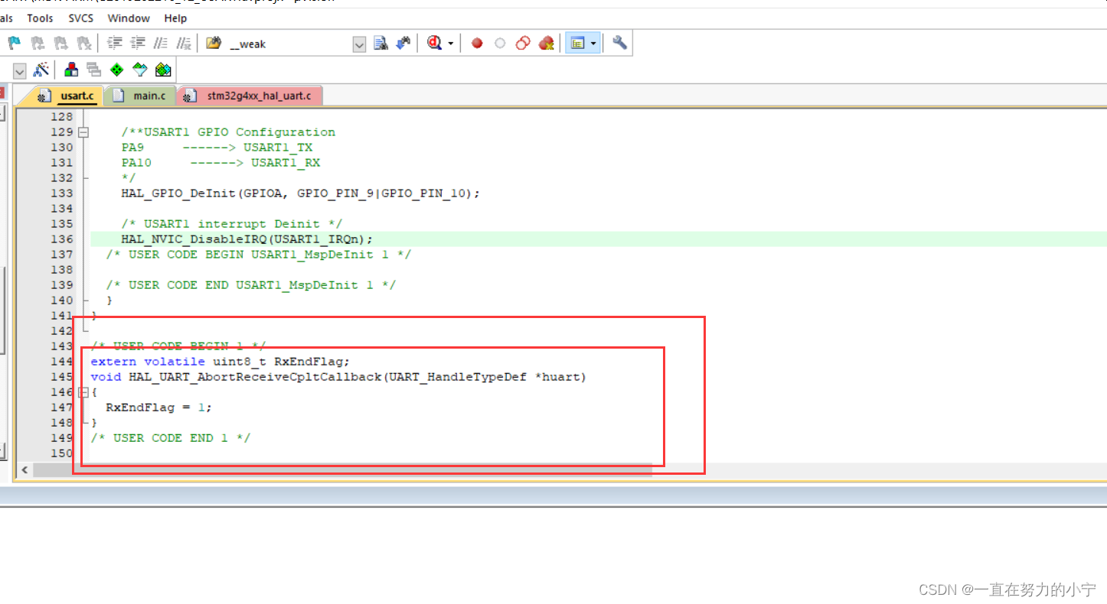Switch to the main.c tab

click(141, 96)
